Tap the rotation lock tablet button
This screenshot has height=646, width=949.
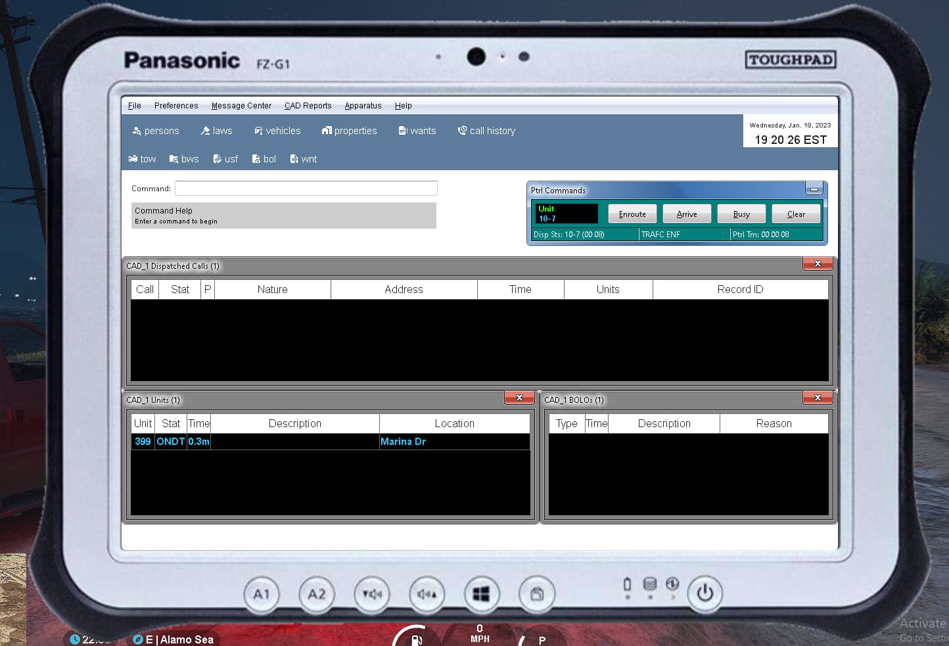click(x=537, y=594)
